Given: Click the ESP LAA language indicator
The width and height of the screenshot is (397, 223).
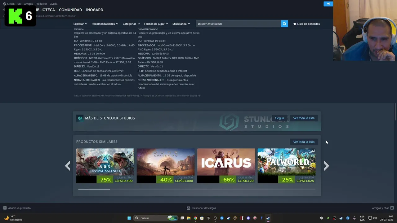Looking at the screenshot, I should [x=362, y=218].
